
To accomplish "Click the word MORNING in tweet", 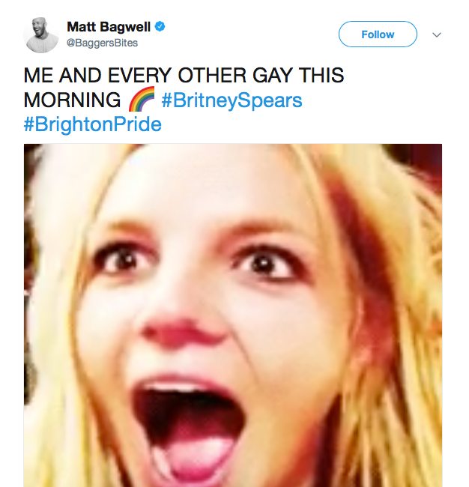I will click(x=72, y=100).
